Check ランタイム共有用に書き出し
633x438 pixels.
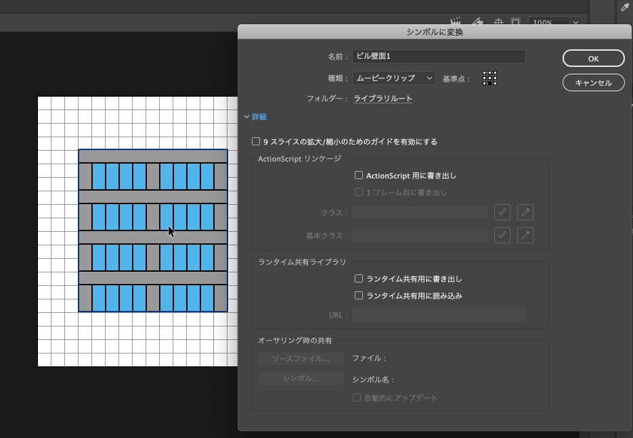[359, 278]
